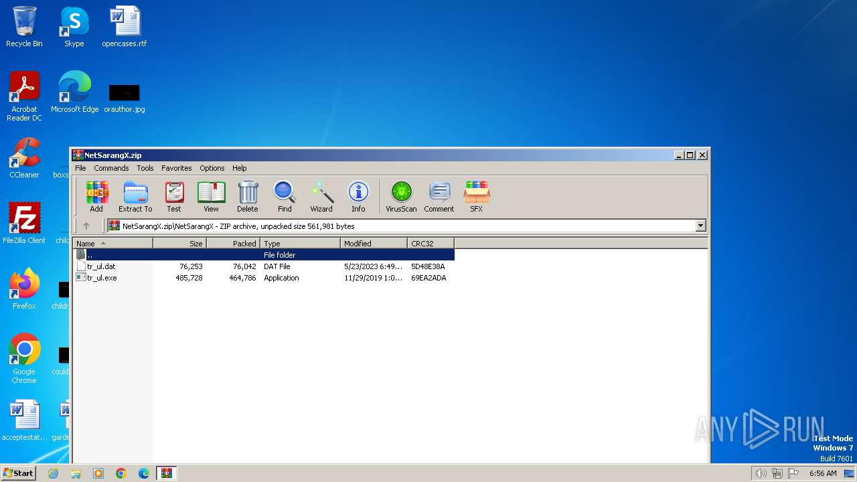Sort files by Type column
The width and height of the screenshot is (857, 482).
(x=301, y=244)
